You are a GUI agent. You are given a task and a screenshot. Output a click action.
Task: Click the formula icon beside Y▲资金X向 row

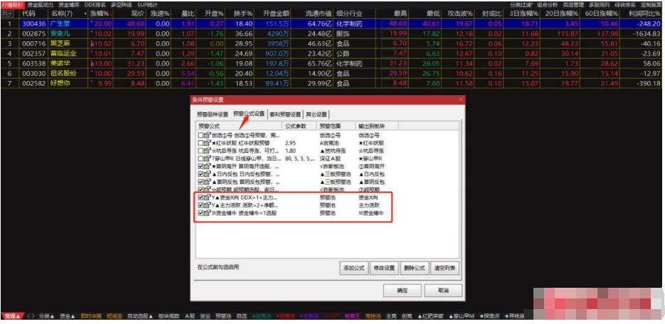click(x=208, y=197)
